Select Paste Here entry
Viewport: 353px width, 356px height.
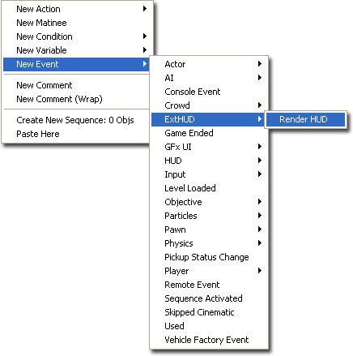click(76, 134)
